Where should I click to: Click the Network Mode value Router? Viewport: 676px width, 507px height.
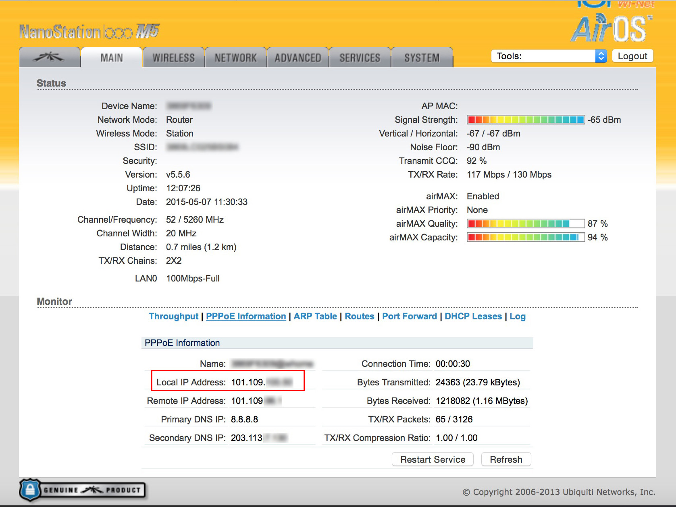point(179,120)
